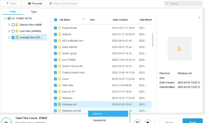Screen dimensions: 205x123
Task: Close the file details preview panel
Action: [x=199, y=17]
